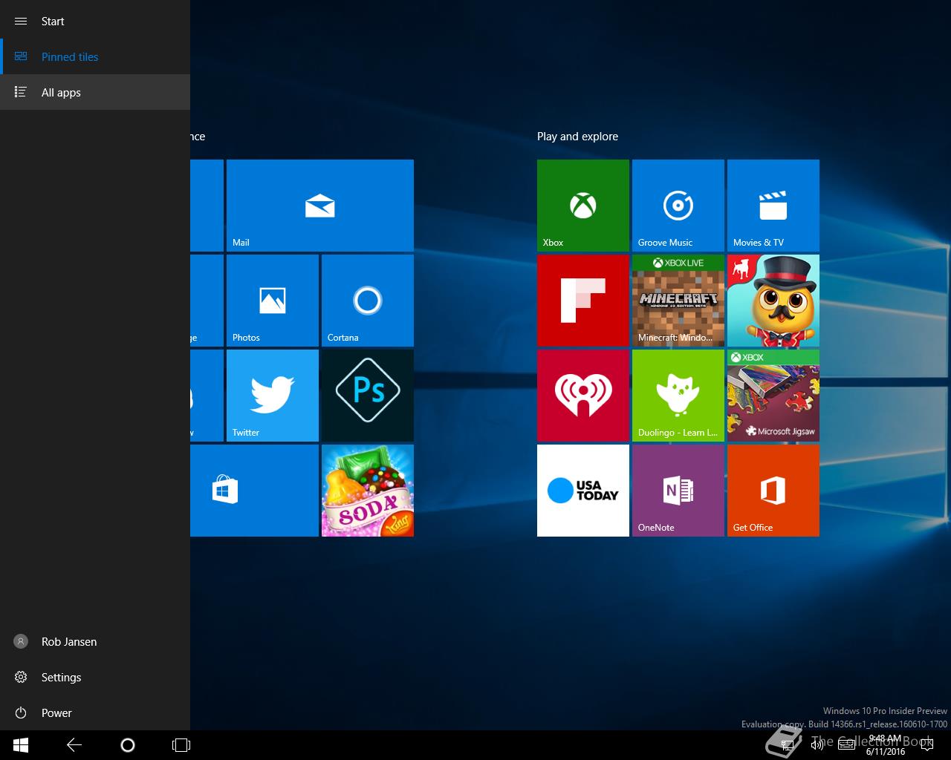Show the touch keyboard
Viewport: 951px width, 760px height.
[x=846, y=745]
